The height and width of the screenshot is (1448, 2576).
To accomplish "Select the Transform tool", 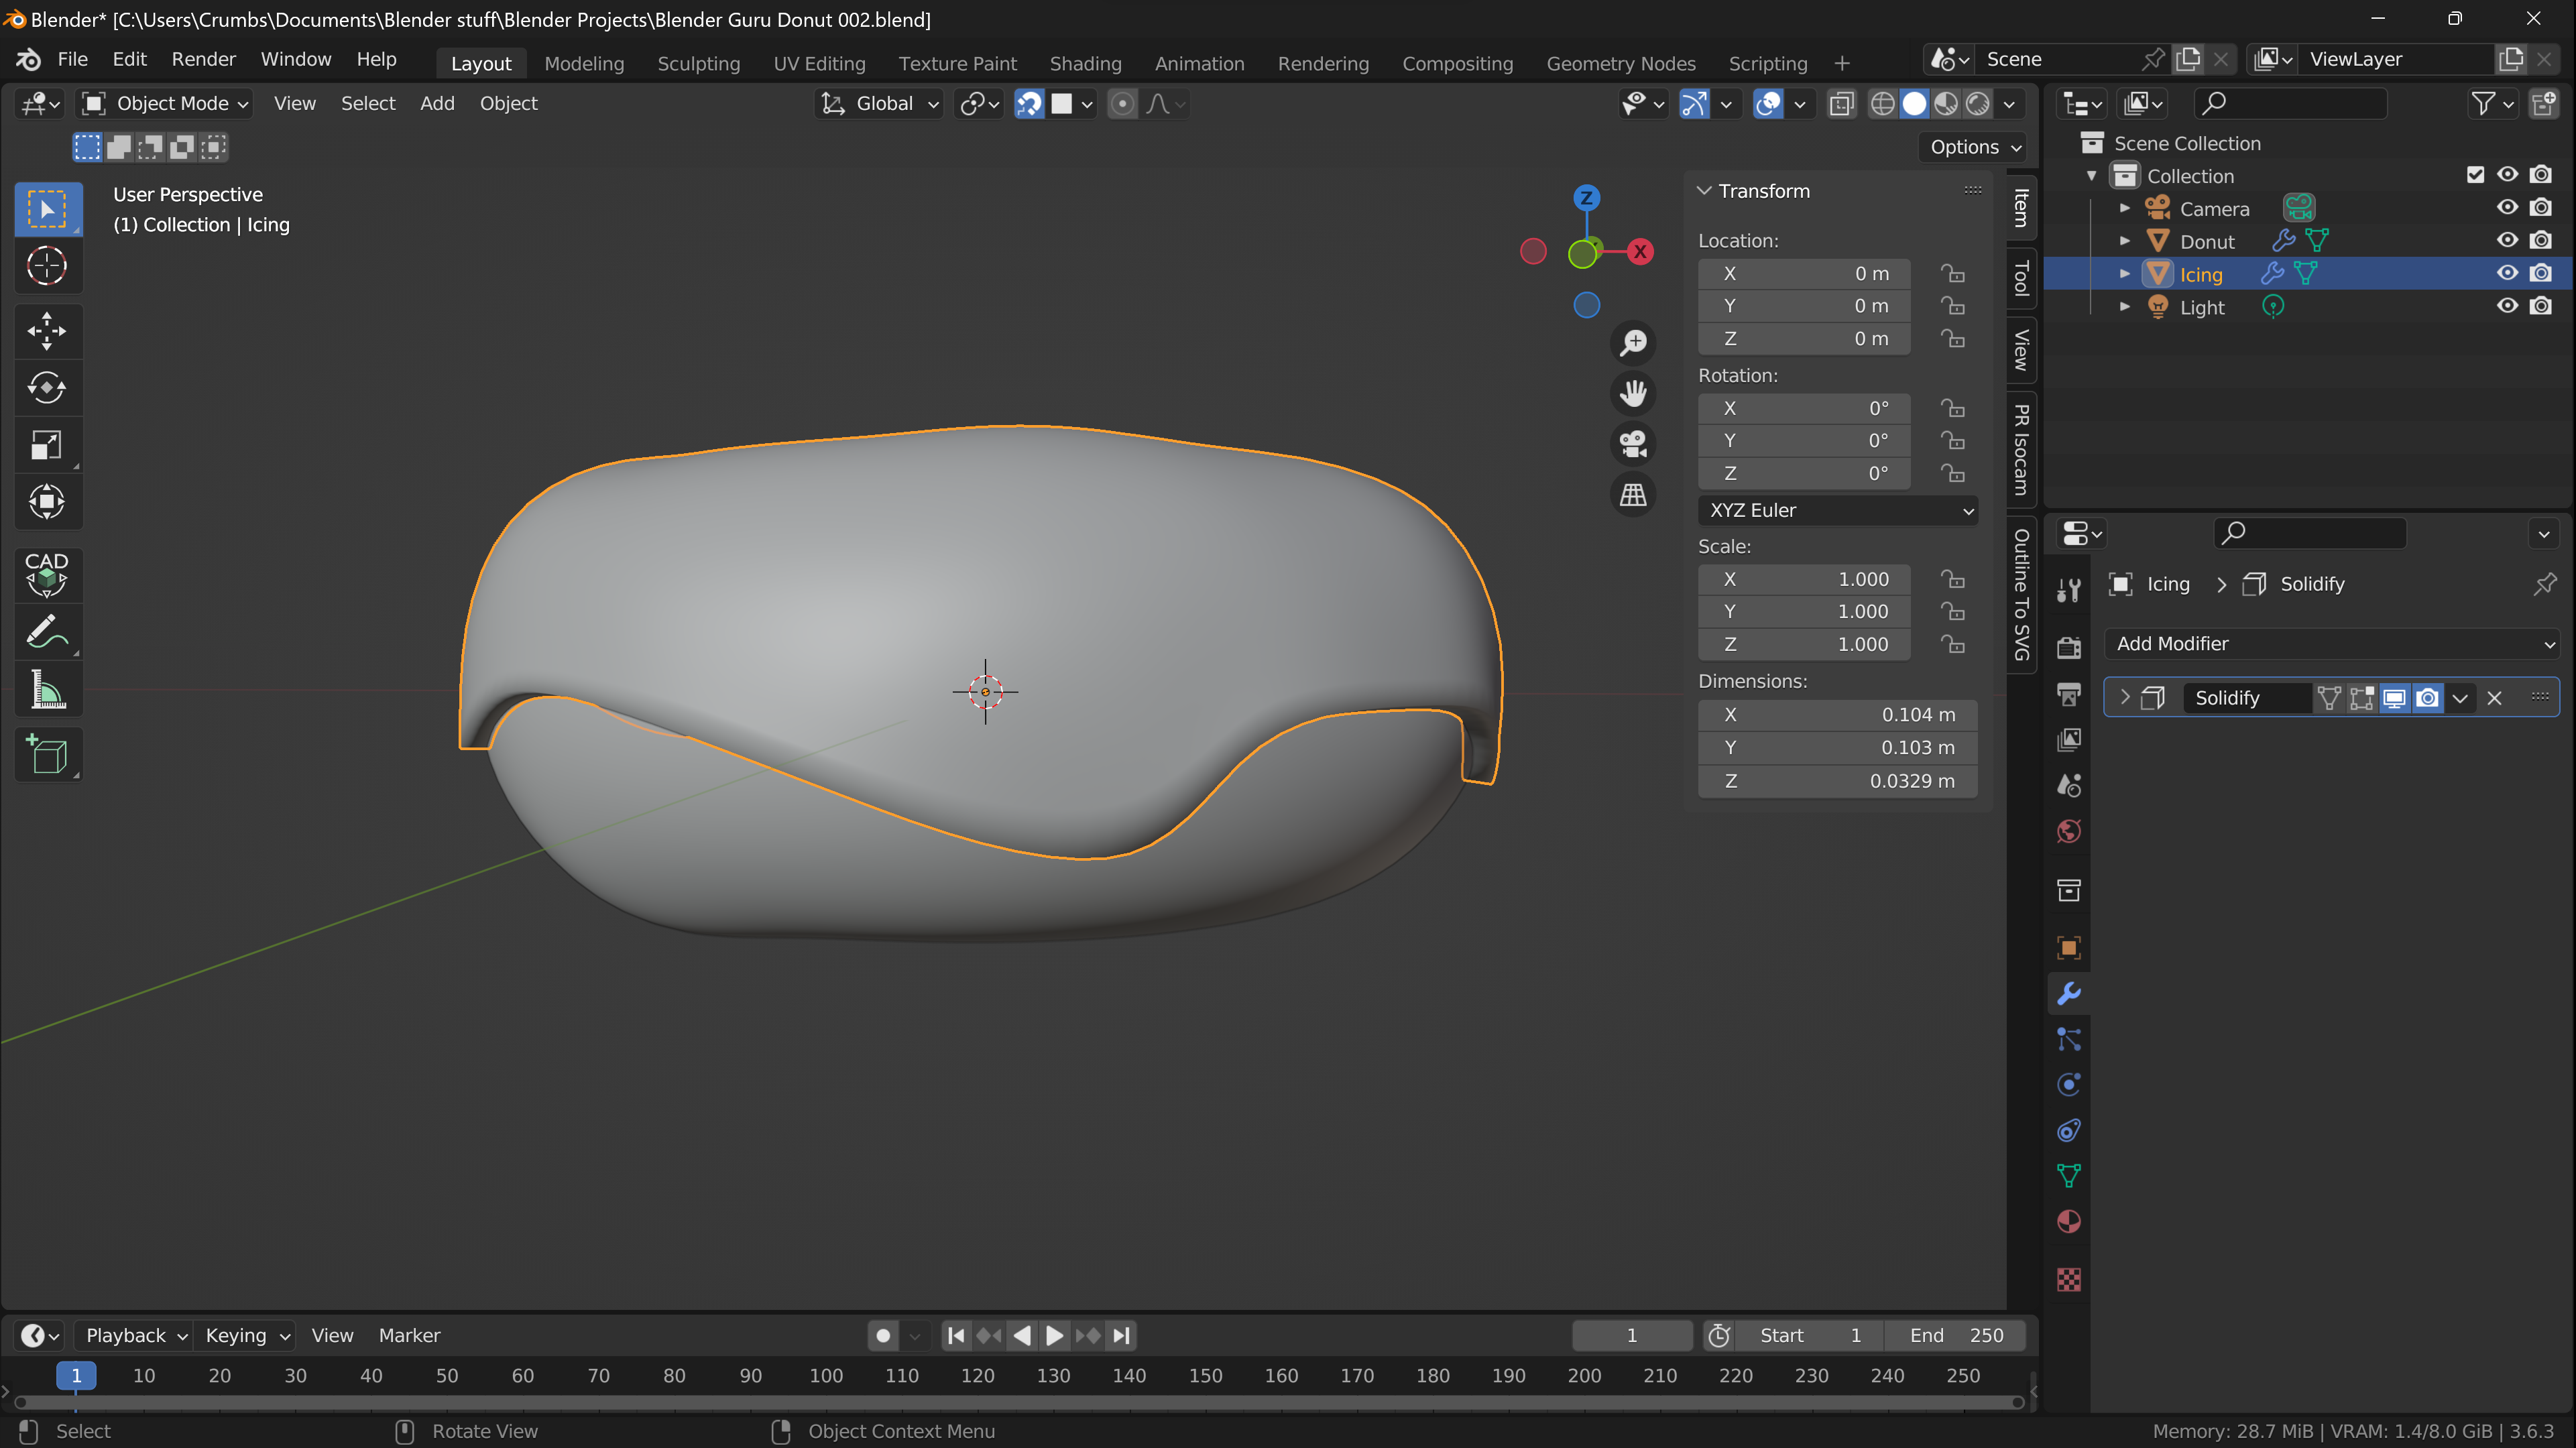I will (47, 502).
